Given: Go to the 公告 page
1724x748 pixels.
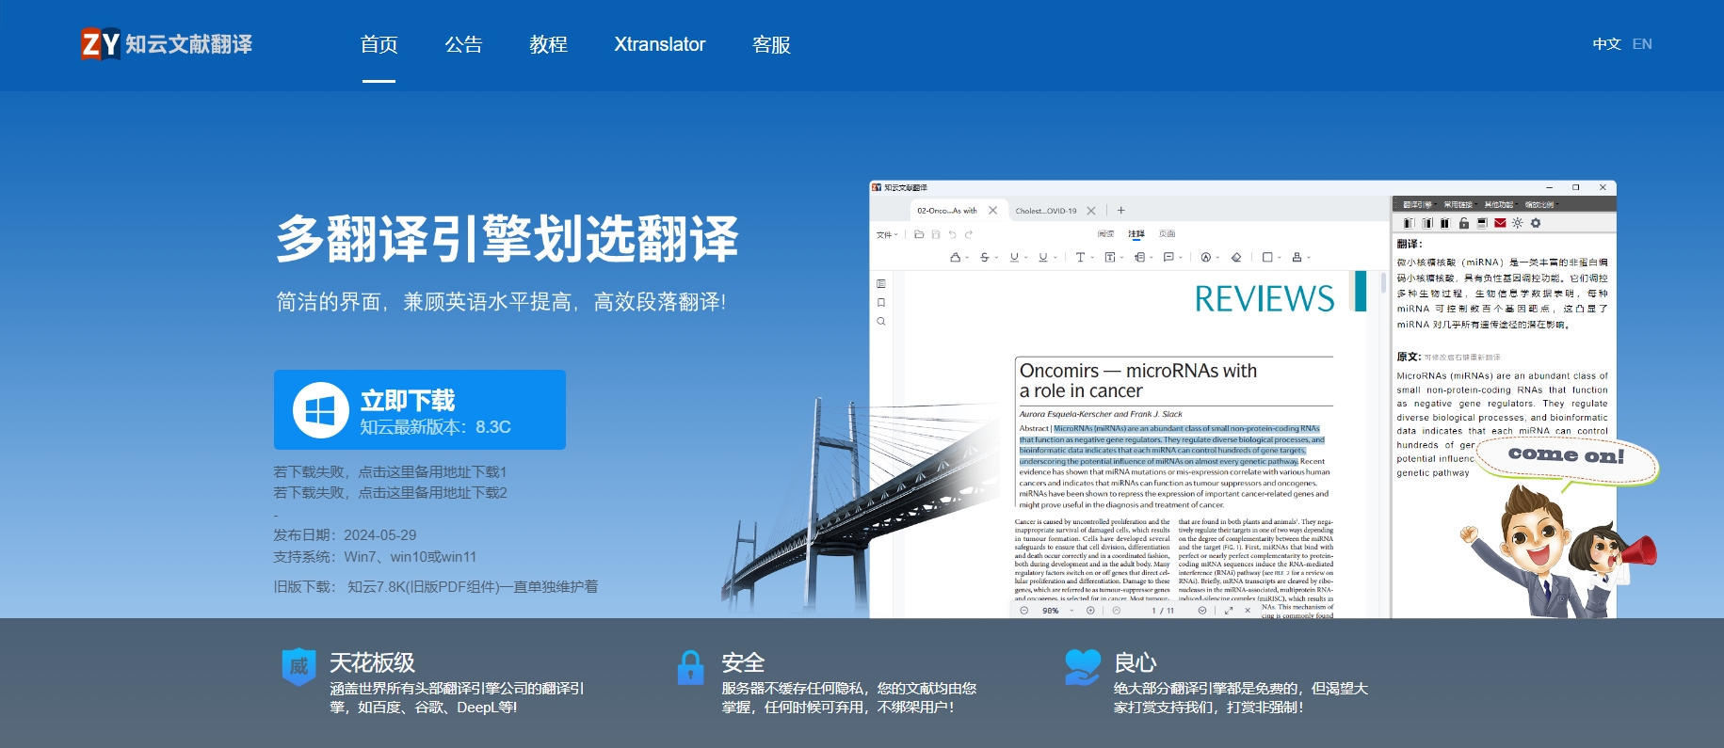Looking at the screenshot, I should [463, 44].
